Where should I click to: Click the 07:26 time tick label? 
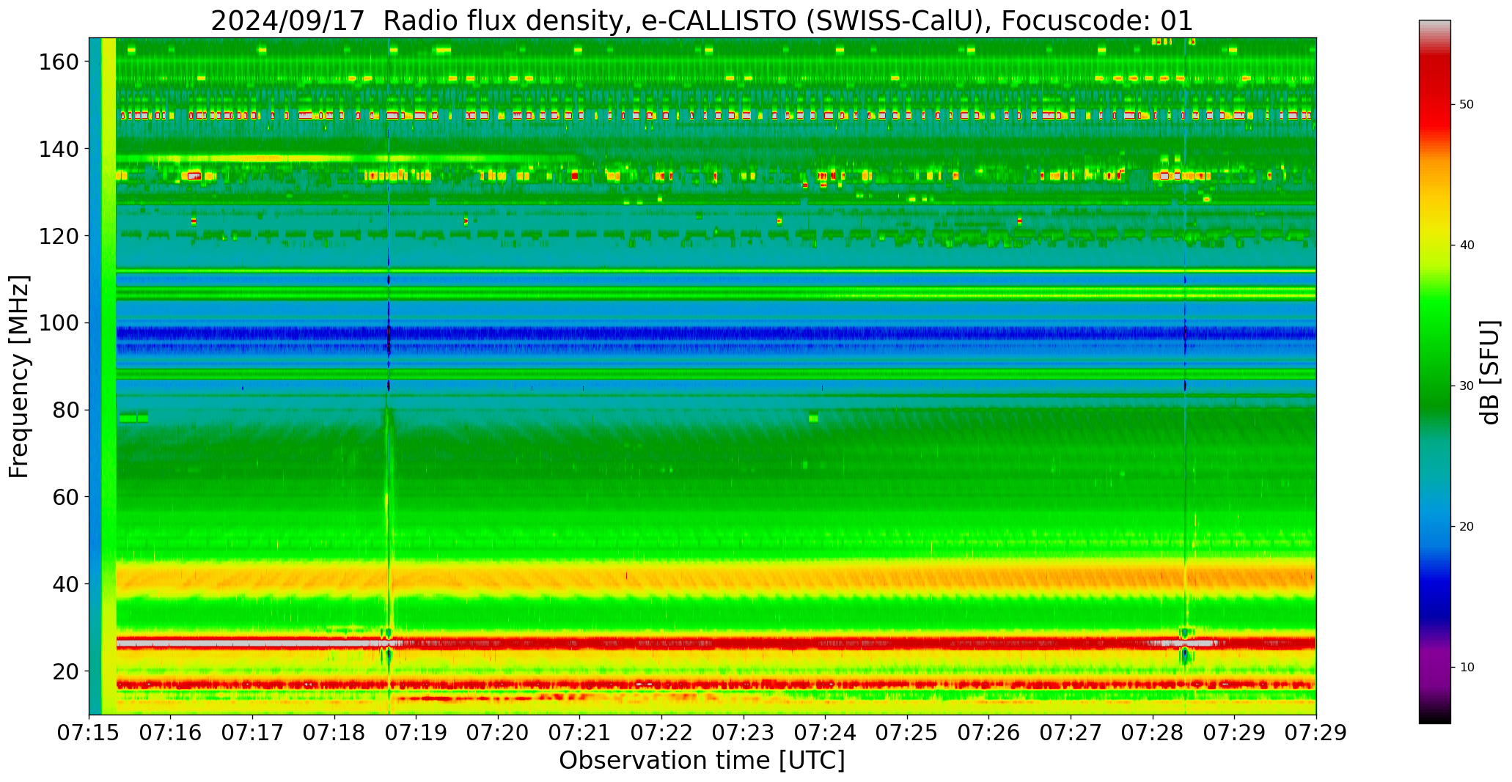coord(989,733)
